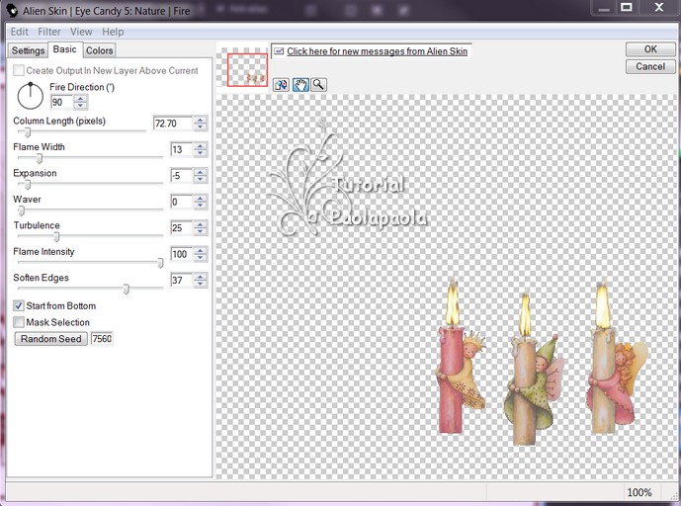Increase Column Length with up arrow
The image size is (681, 506).
[x=200, y=120]
